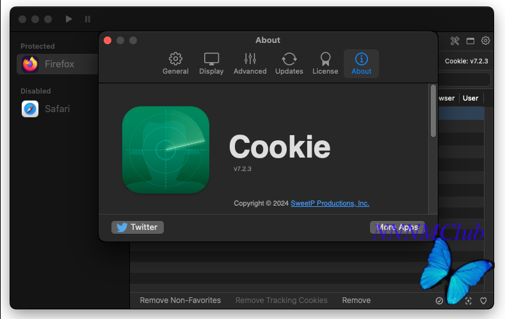Open the General preferences tab
The image size is (505, 319).
pyautogui.click(x=175, y=63)
